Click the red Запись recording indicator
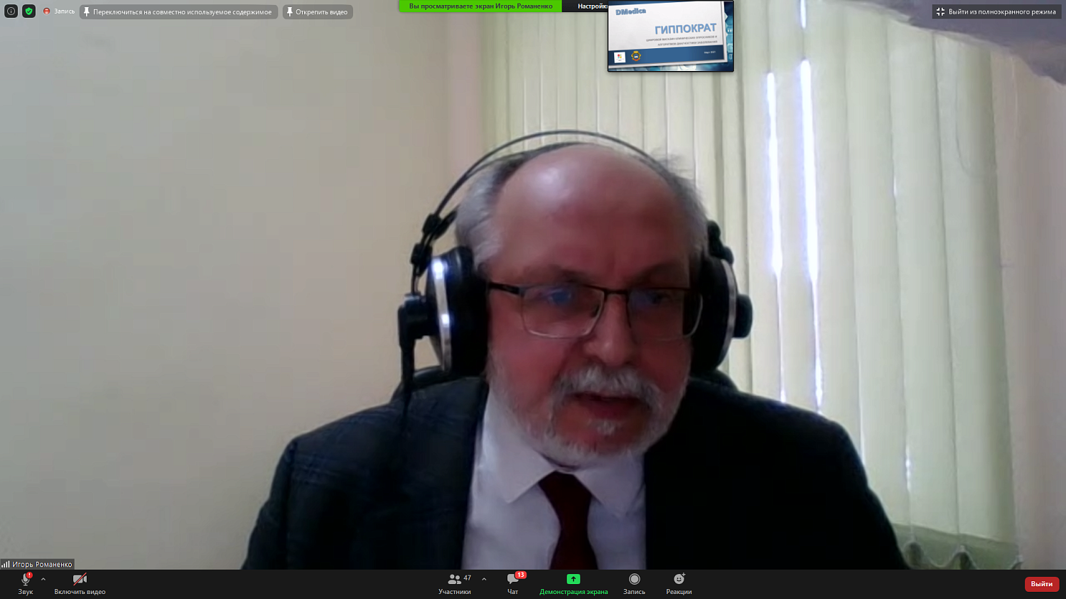The image size is (1066, 599). tap(59, 11)
